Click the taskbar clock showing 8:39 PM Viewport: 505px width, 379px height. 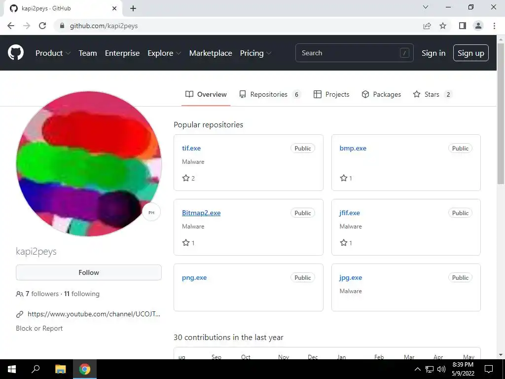click(x=463, y=369)
